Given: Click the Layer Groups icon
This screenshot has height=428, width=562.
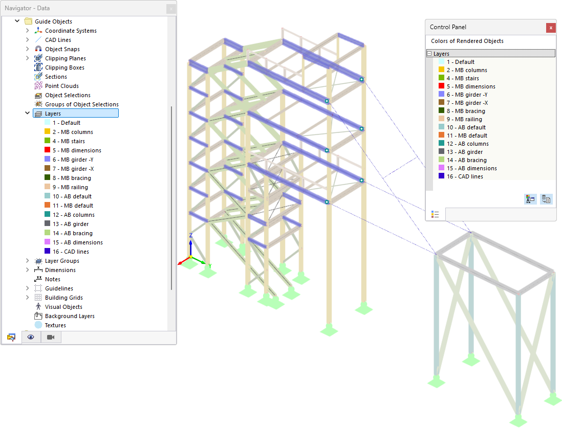Looking at the screenshot, I should coord(38,261).
